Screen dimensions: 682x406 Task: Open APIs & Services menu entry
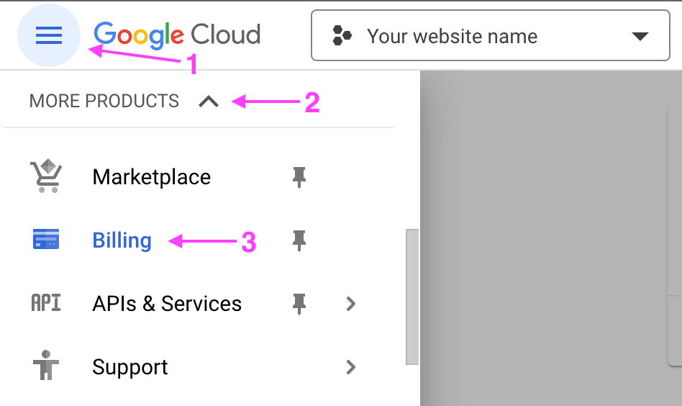(167, 304)
